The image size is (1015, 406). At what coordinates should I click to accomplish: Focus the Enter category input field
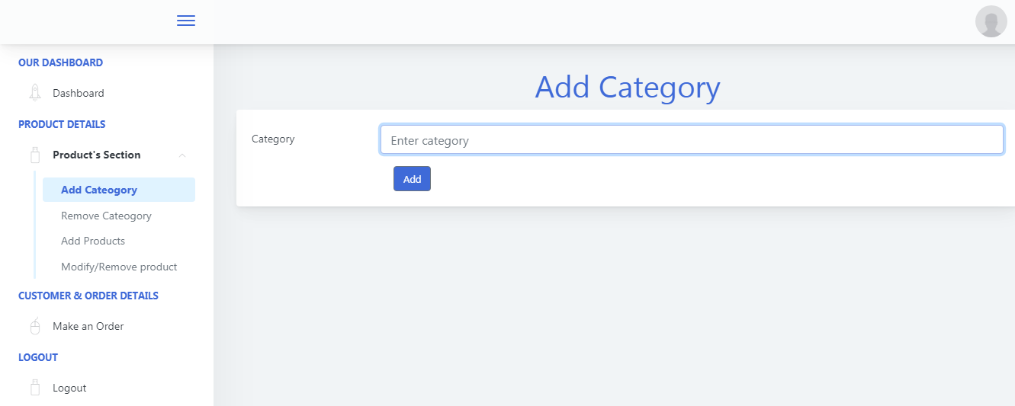pyautogui.click(x=691, y=140)
